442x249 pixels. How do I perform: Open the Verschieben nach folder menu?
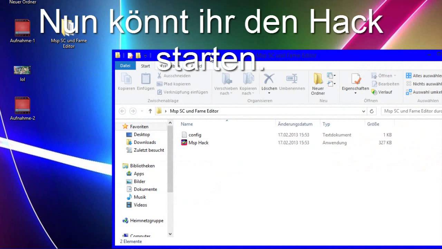pos(226,84)
